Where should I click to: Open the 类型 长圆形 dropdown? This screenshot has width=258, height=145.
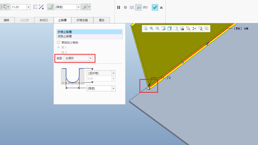(91, 58)
